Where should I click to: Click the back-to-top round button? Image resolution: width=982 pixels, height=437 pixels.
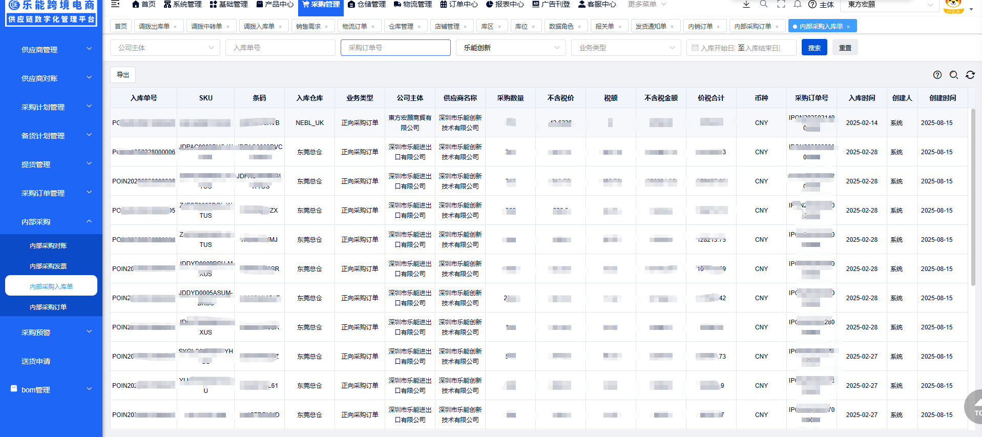975,407
